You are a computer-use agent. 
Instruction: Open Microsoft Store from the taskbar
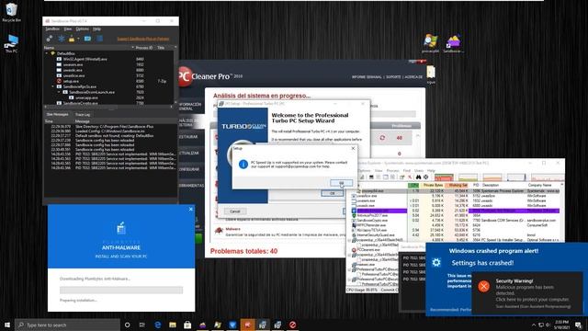pos(187,325)
